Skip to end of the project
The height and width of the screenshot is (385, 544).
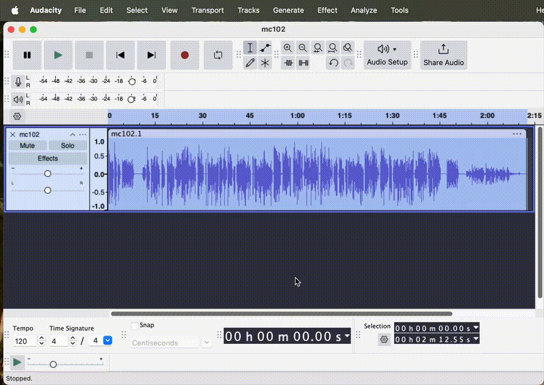tap(151, 55)
